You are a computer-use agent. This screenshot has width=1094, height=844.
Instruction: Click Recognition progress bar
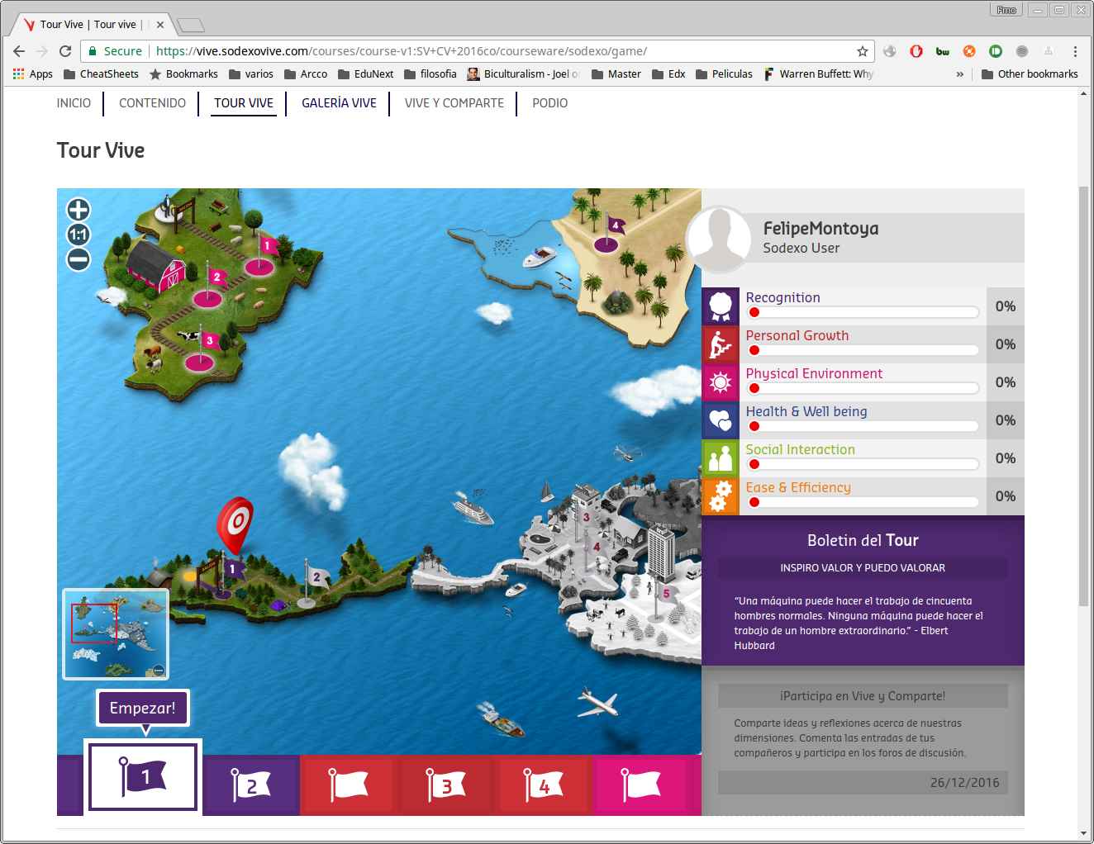863,312
